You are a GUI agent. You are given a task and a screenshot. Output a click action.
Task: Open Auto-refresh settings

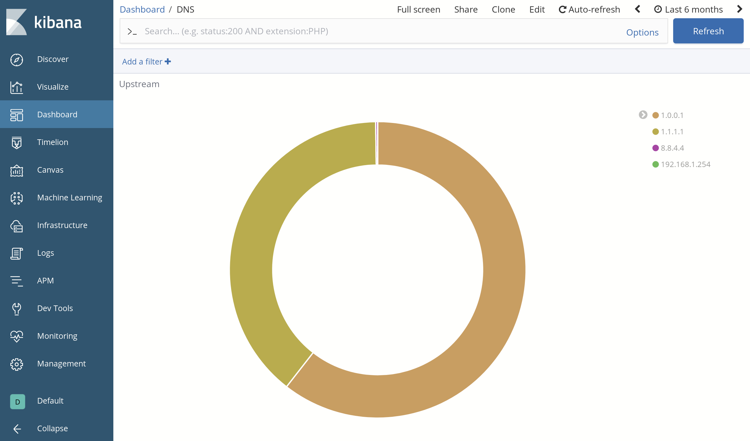point(589,9)
